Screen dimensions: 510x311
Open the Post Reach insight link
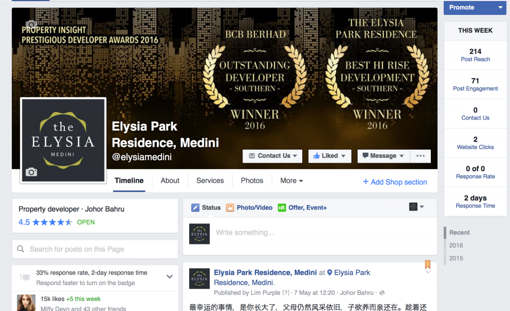[475, 59]
